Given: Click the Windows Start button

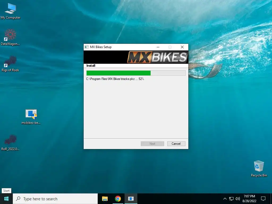Looking at the screenshot, I should click(x=6, y=199).
